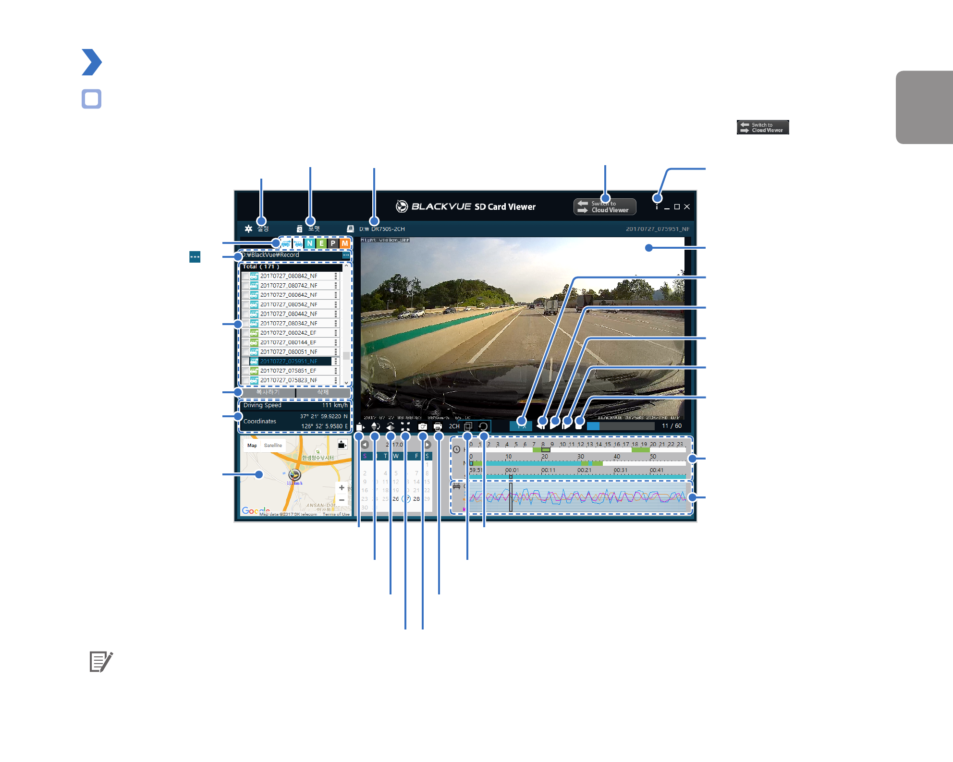953x762 pixels.
Task: Print the current frame
Action: click(x=438, y=426)
